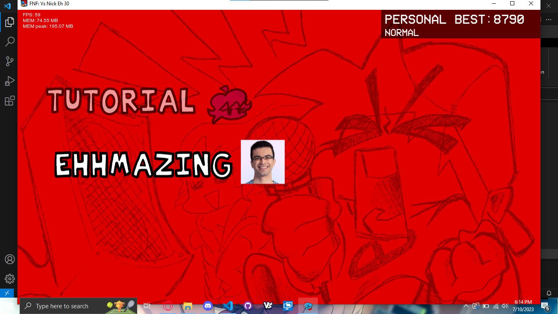Open File Explorer from the taskbar

188,306
